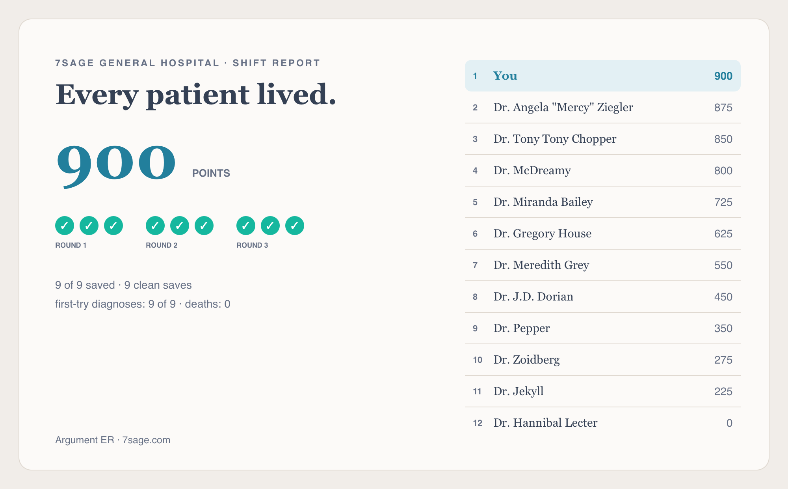Image resolution: width=788 pixels, height=489 pixels.
Task: Open the Argument ER 7sage.com footer link
Action: click(x=113, y=440)
